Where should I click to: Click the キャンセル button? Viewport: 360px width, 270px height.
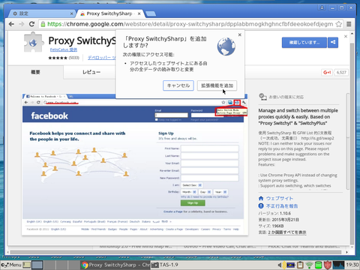click(178, 85)
